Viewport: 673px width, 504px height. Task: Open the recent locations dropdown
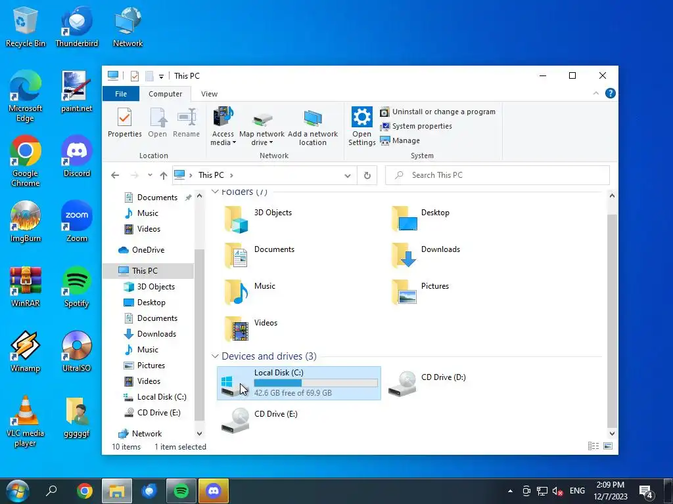150,175
